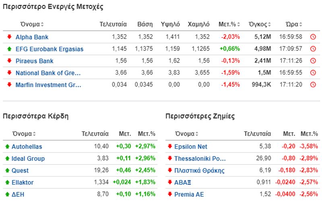Open the Premia AE stock link
Image resolution: width=322 pixels, height=204 pixels.
(189, 194)
